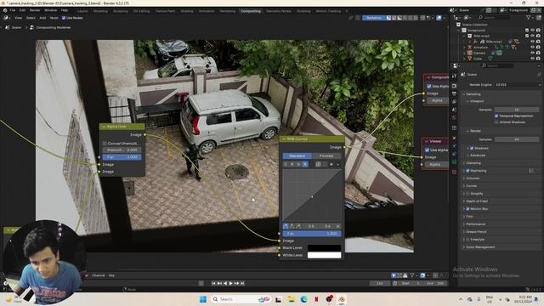This screenshot has height=306, width=544.
Task: Switch to the Compositing workspace tab
Action: pyautogui.click(x=251, y=11)
